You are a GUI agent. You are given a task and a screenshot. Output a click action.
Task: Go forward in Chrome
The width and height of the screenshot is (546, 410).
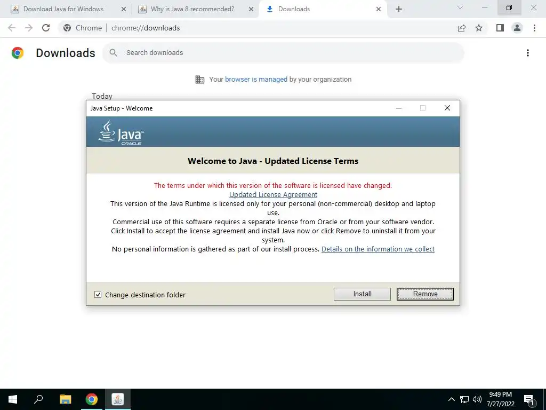29,28
